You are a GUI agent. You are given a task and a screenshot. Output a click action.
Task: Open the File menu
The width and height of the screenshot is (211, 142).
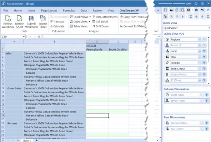tap(5, 10)
